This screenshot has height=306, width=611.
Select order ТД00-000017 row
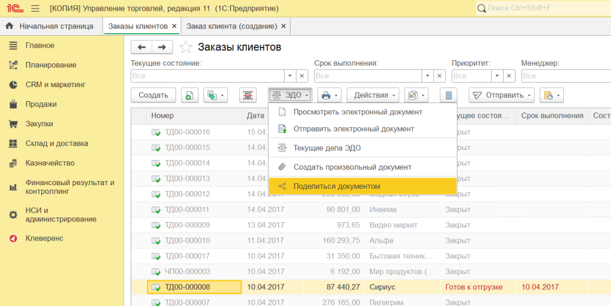pyautogui.click(x=371, y=256)
